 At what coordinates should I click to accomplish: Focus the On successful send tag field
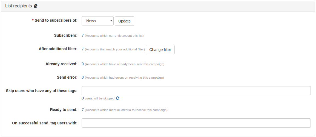pos(196,123)
